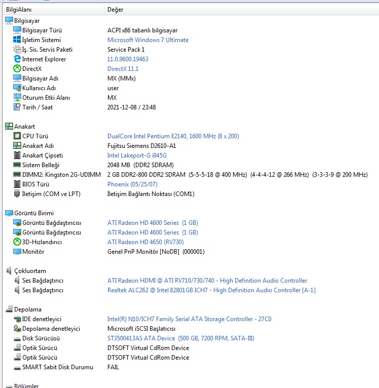Click the Disk Sürücüsü drive icon
The height and width of the screenshot is (388, 379).
point(17,338)
